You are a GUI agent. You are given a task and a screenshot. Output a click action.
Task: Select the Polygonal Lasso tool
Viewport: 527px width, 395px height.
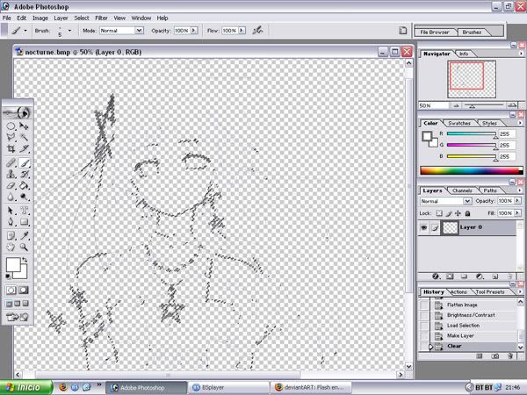[x=11, y=137]
